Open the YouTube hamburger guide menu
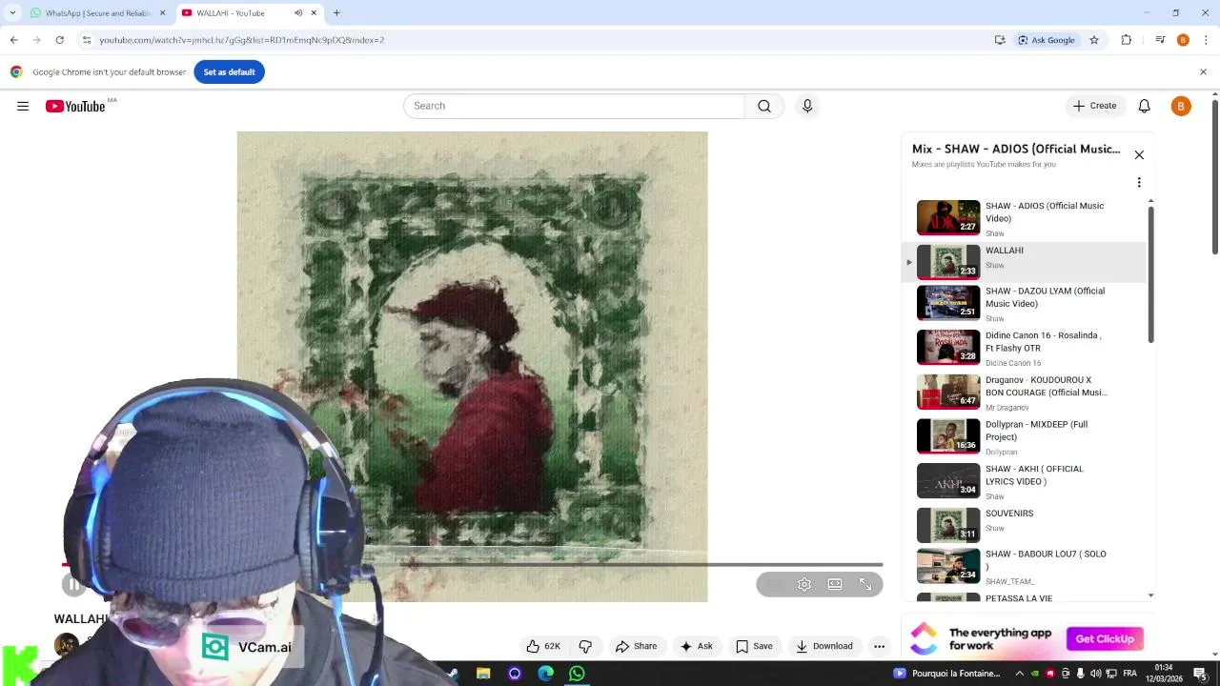 click(x=23, y=106)
